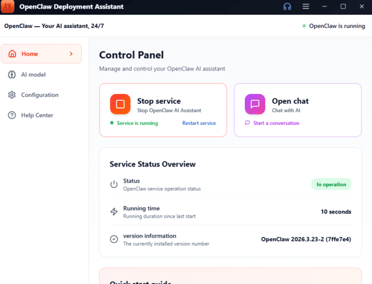This screenshot has height=284, width=372.
Task: Open the hamburger menu in title bar
Action: click(x=306, y=6)
